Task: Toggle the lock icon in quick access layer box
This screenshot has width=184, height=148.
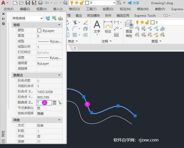Action: tap(82, 3)
